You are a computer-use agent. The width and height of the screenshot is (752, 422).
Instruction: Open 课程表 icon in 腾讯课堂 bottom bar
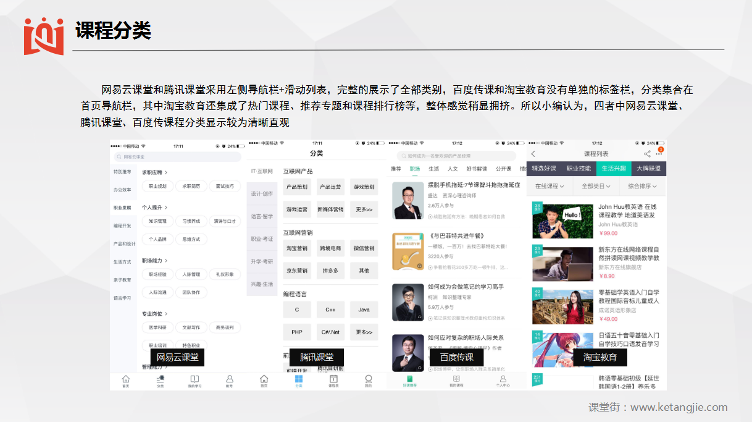coord(333,381)
